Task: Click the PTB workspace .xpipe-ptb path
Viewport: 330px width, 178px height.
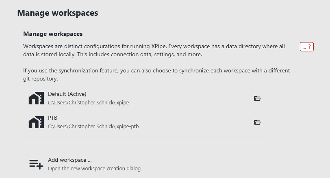Action: point(93,127)
